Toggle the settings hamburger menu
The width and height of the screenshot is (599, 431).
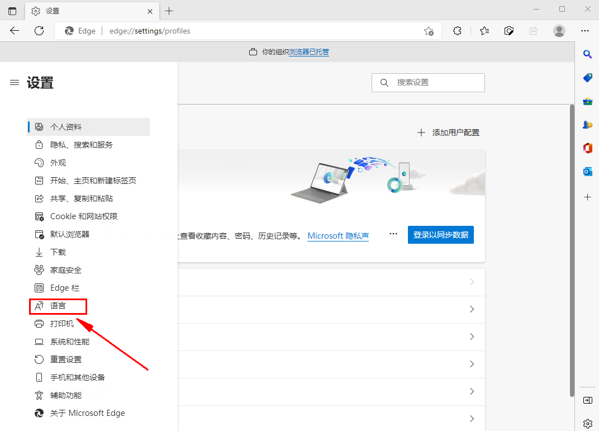coord(15,83)
